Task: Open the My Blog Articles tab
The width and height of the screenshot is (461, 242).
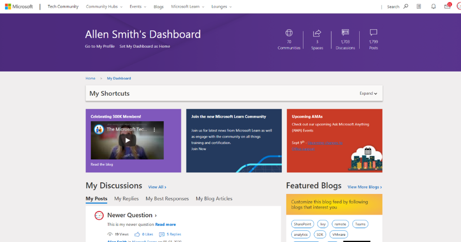Action: click(x=214, y=198)
